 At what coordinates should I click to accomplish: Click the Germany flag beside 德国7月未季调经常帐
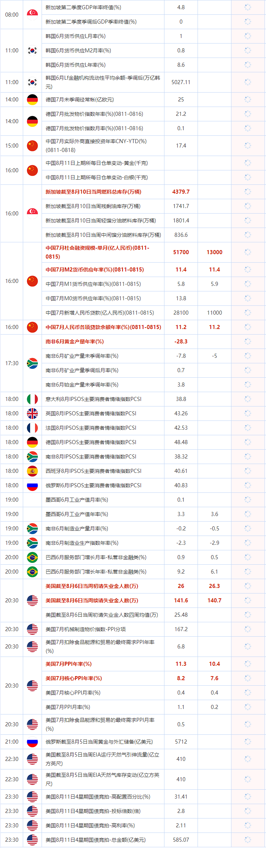point(32,100)
